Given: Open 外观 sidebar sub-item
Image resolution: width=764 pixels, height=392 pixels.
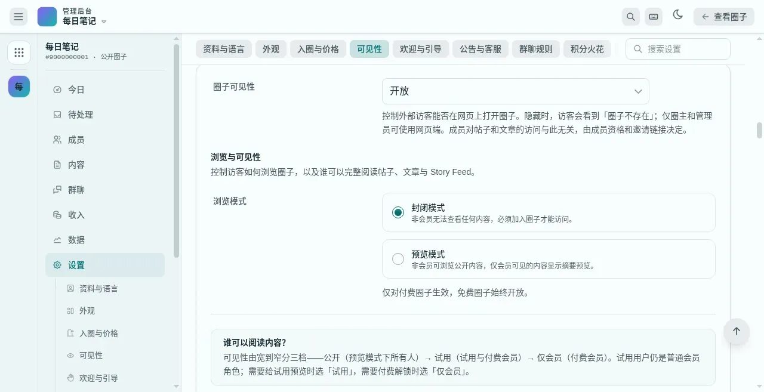Looking at the screenshot, I should 112,311.
